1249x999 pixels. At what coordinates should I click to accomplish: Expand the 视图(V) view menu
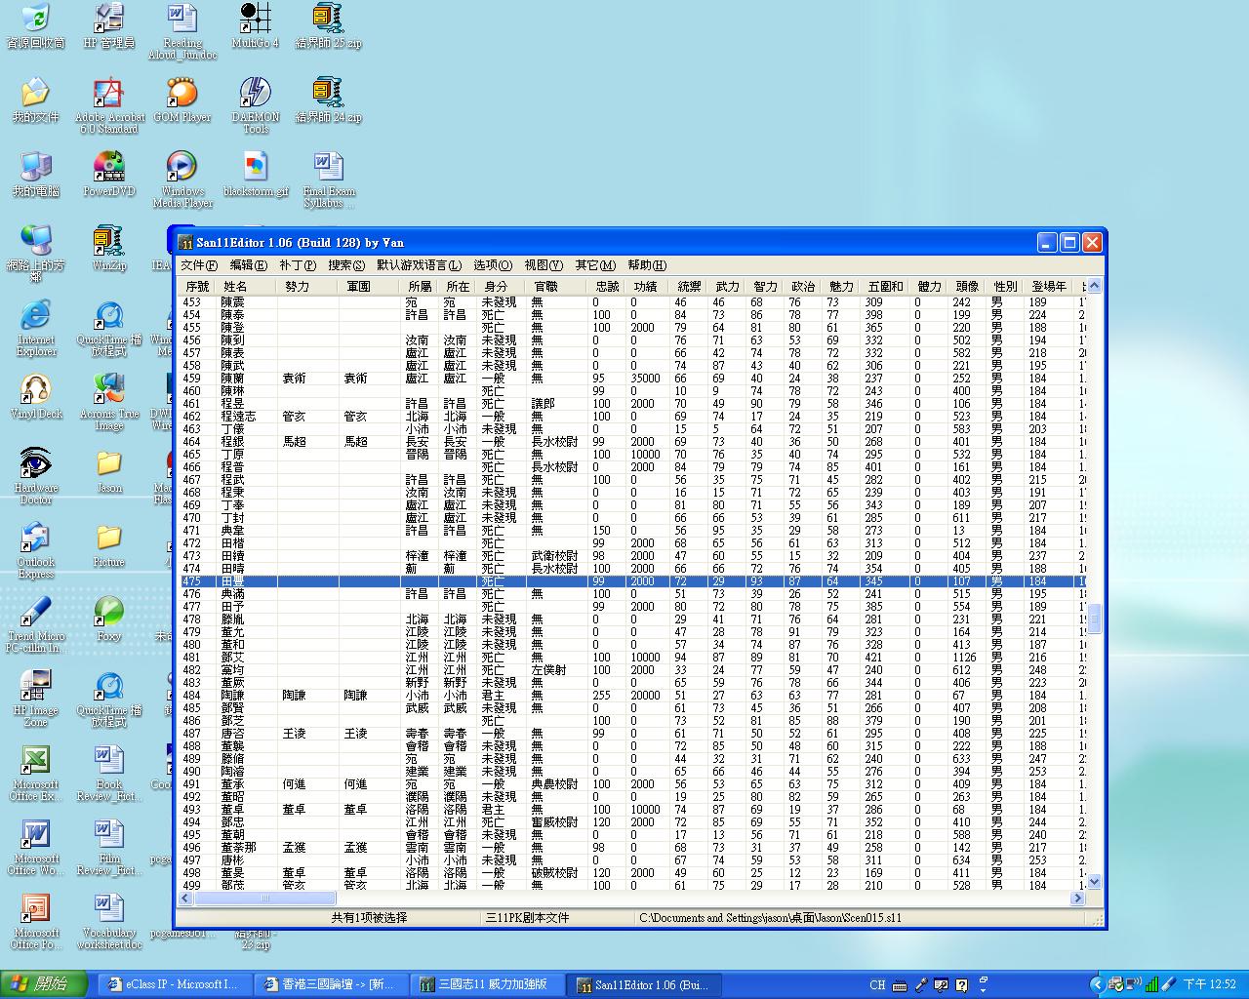[x=544, y=265]
